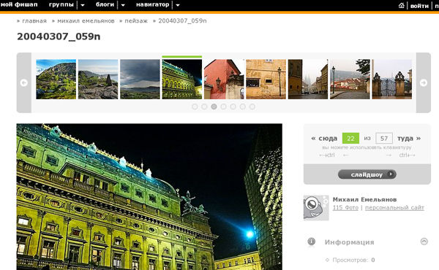The width and height of the screenshot is (439, 270).
Task: Select the last carousel page dot
Action: 252,107
